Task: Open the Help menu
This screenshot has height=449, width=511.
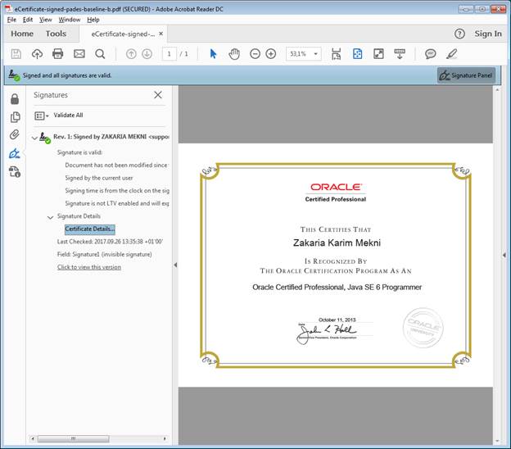Action: point(93,20)
